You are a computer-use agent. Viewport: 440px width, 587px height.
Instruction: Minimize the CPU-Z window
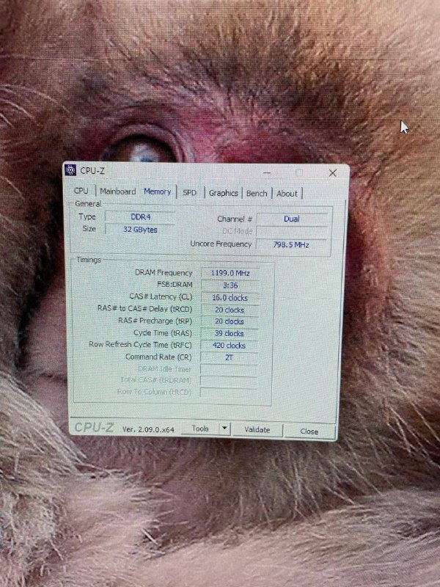268,172
